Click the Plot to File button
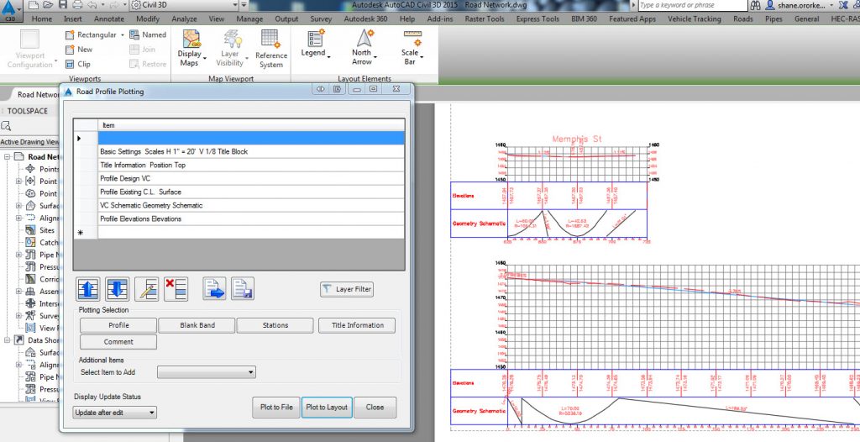Screen dimensions: 860x442 coord(276,408)
